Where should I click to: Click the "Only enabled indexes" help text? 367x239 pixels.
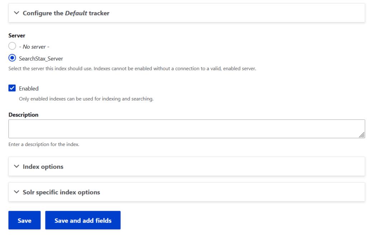point(86,99)
